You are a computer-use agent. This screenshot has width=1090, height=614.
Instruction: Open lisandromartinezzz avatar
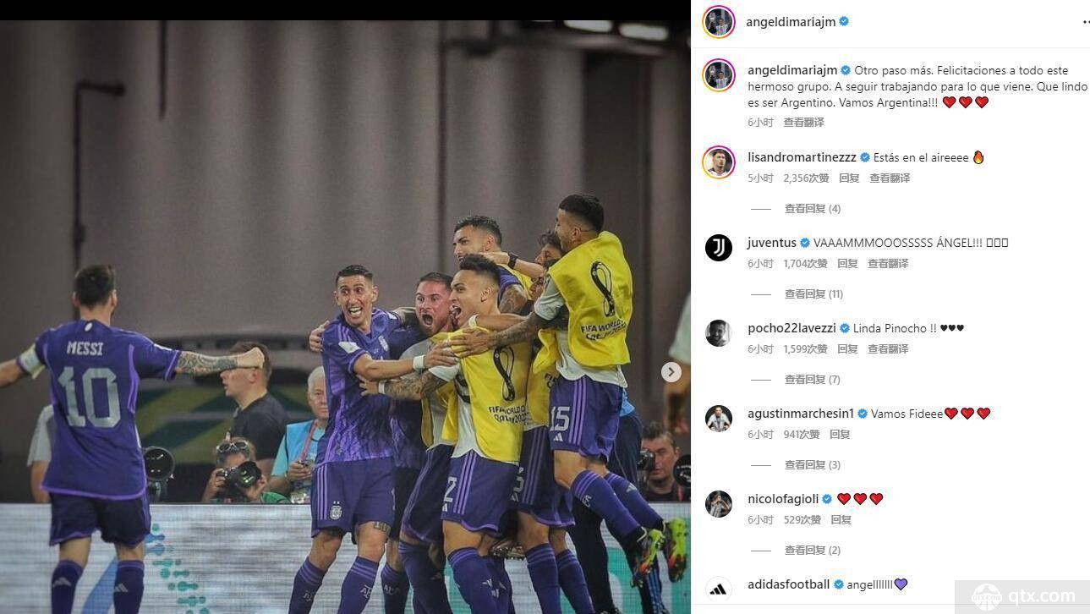pos(719,162)
